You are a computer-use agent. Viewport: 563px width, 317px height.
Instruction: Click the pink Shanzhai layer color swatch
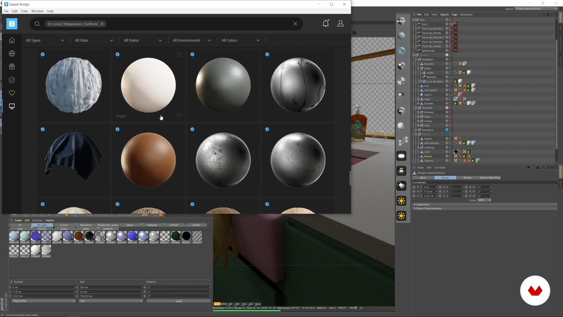(447, 108)
